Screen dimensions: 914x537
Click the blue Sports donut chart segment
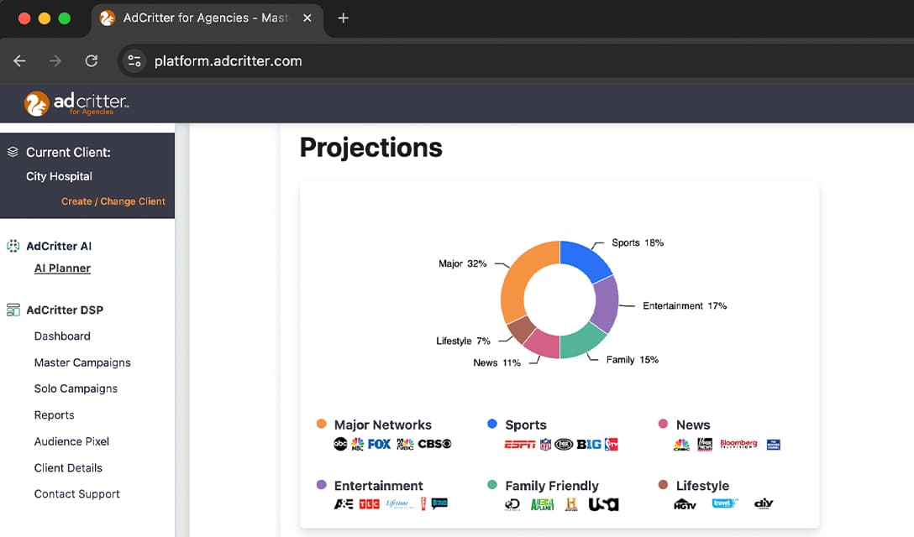pyautogui.click(x=587, y=258)
